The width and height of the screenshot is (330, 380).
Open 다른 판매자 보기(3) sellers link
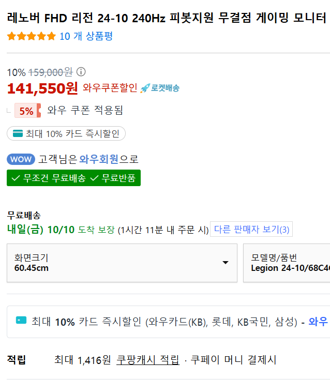point(251,230)
